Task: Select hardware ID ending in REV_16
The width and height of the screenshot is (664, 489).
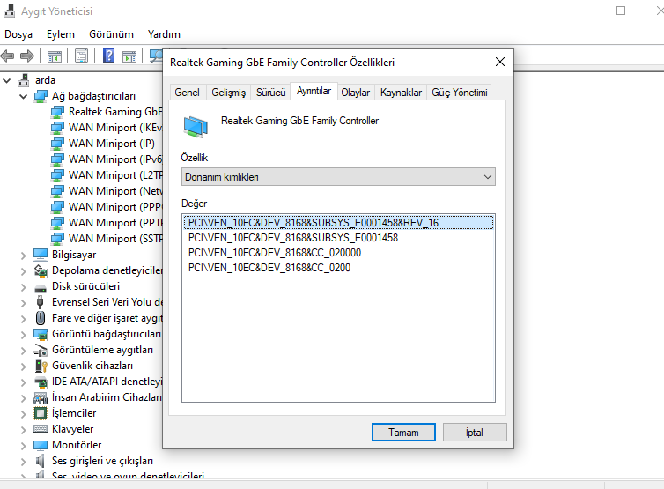Action: pos(338,223)
